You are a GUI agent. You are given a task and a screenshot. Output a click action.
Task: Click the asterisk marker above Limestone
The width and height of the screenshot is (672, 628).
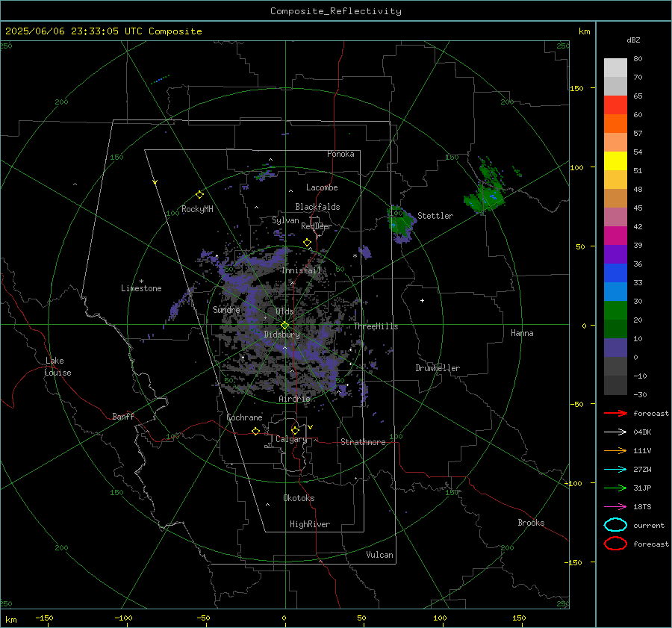coord(141,282)
